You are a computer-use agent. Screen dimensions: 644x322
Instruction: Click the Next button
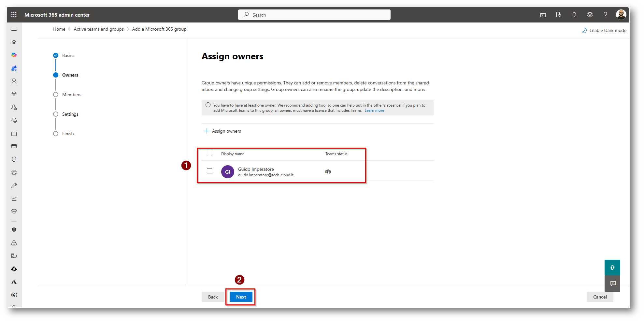(x=241, y=297)
